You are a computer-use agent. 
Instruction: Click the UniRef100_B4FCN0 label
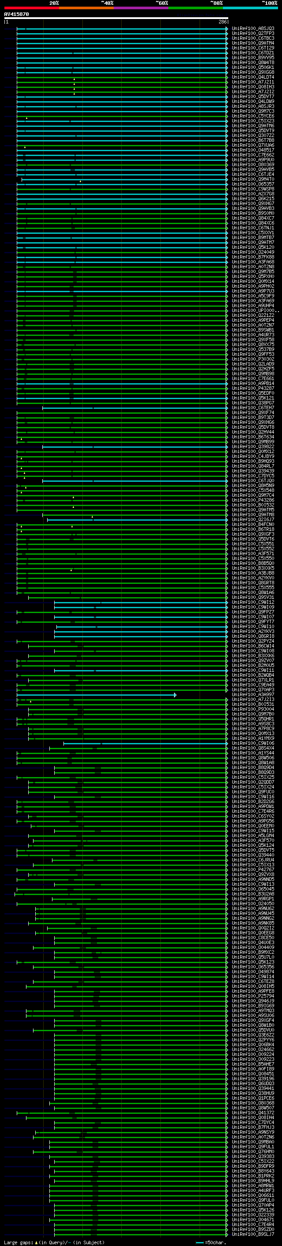253,525
